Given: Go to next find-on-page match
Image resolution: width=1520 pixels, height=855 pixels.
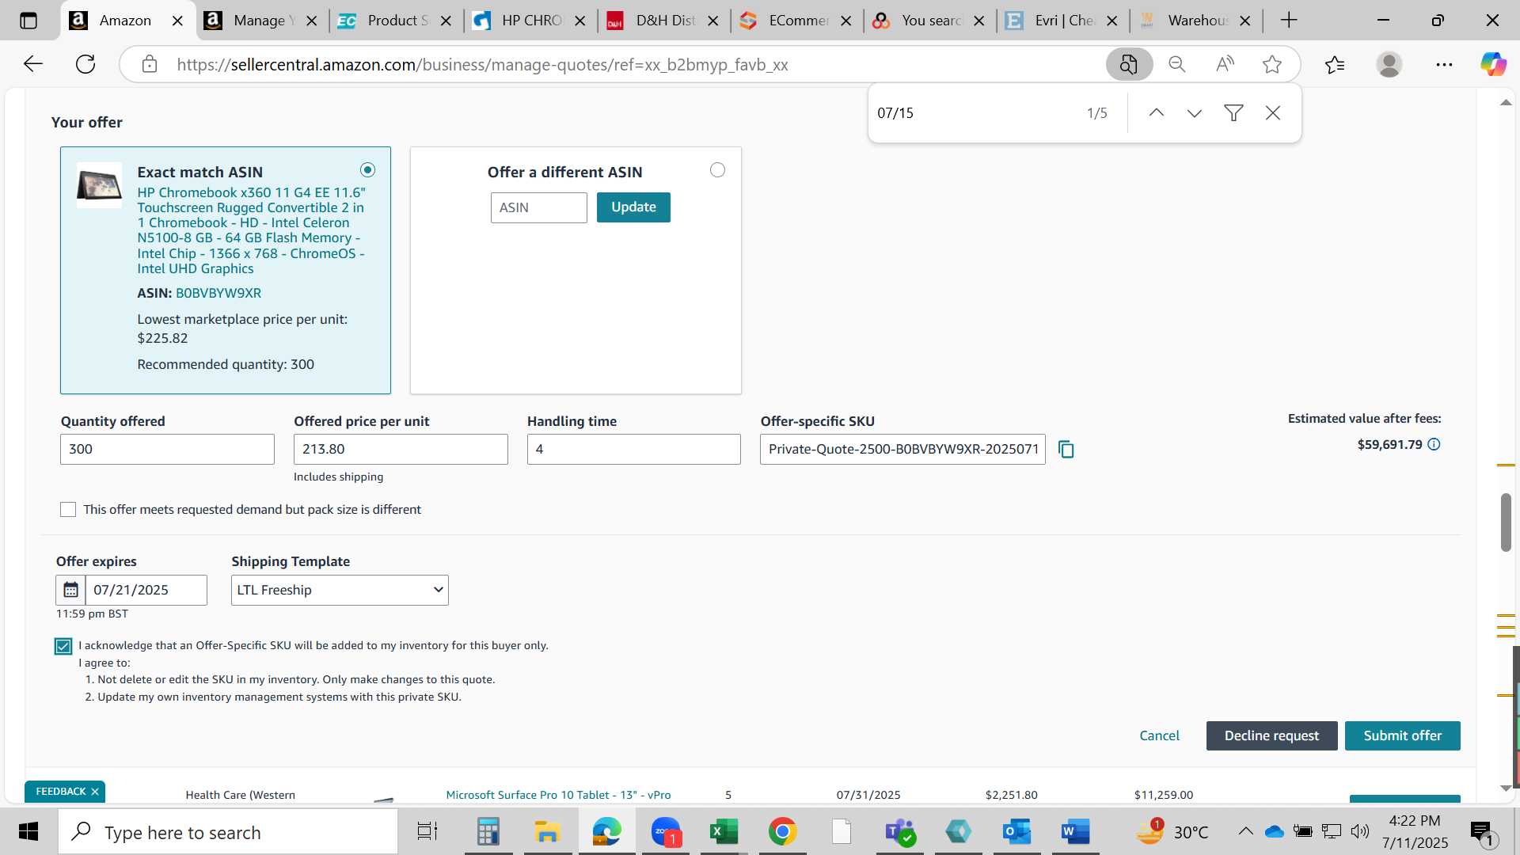Looking at the screenshot, I should pyautogui.click(x=1195, y=113).
